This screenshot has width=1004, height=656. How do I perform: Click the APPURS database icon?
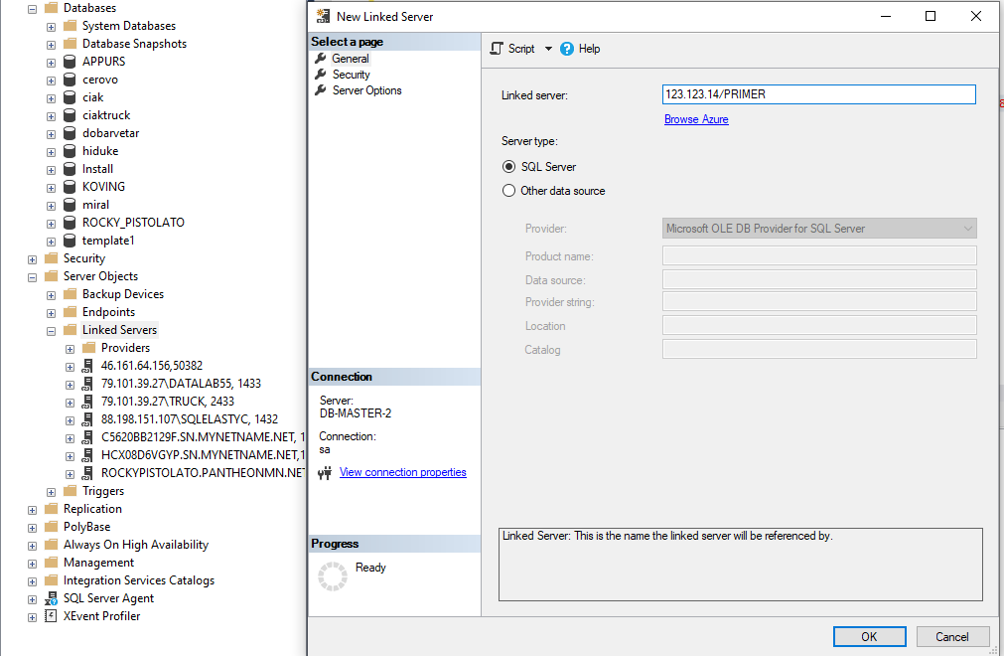70,63
